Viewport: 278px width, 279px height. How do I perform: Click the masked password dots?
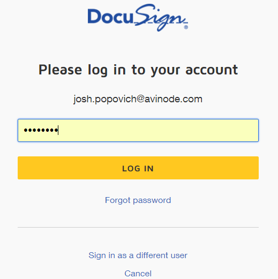click(41, 130)
